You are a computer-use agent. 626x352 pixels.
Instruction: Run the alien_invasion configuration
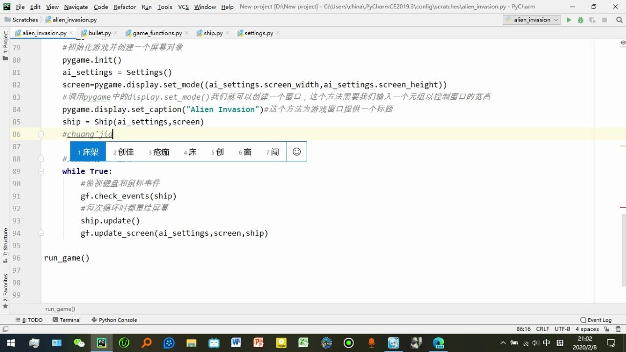point(569,20)
